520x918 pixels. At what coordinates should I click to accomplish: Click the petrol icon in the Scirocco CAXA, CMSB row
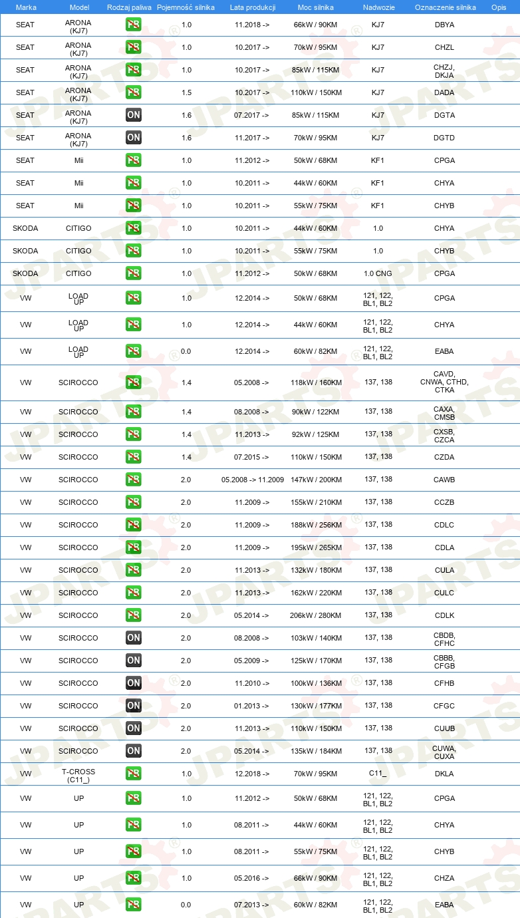pyautogui.click(x=134, y=412)
